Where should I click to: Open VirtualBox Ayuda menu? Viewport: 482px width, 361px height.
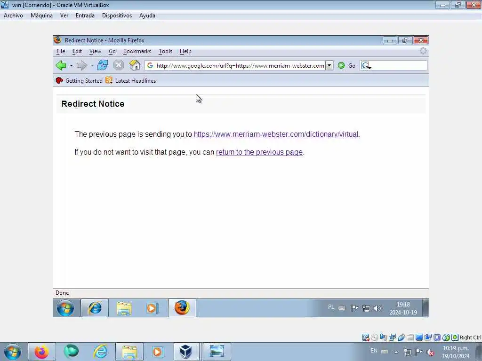(x=147, y=16)
